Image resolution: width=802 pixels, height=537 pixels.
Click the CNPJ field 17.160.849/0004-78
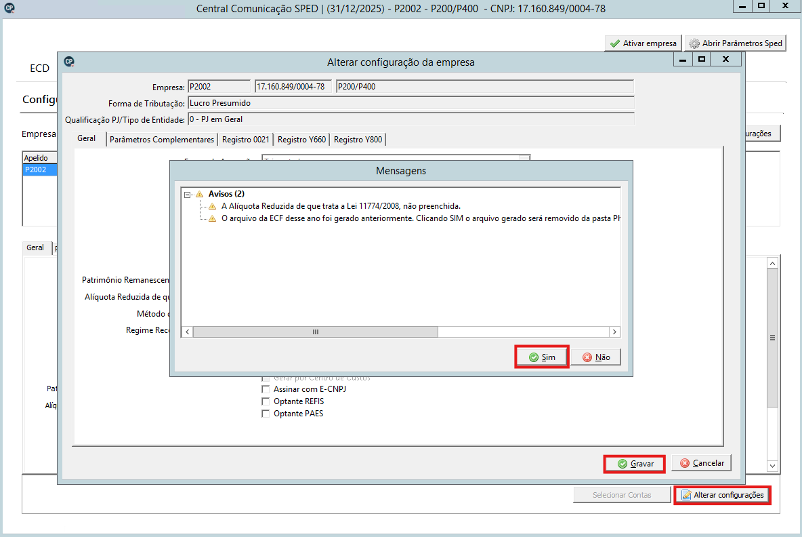293,87
